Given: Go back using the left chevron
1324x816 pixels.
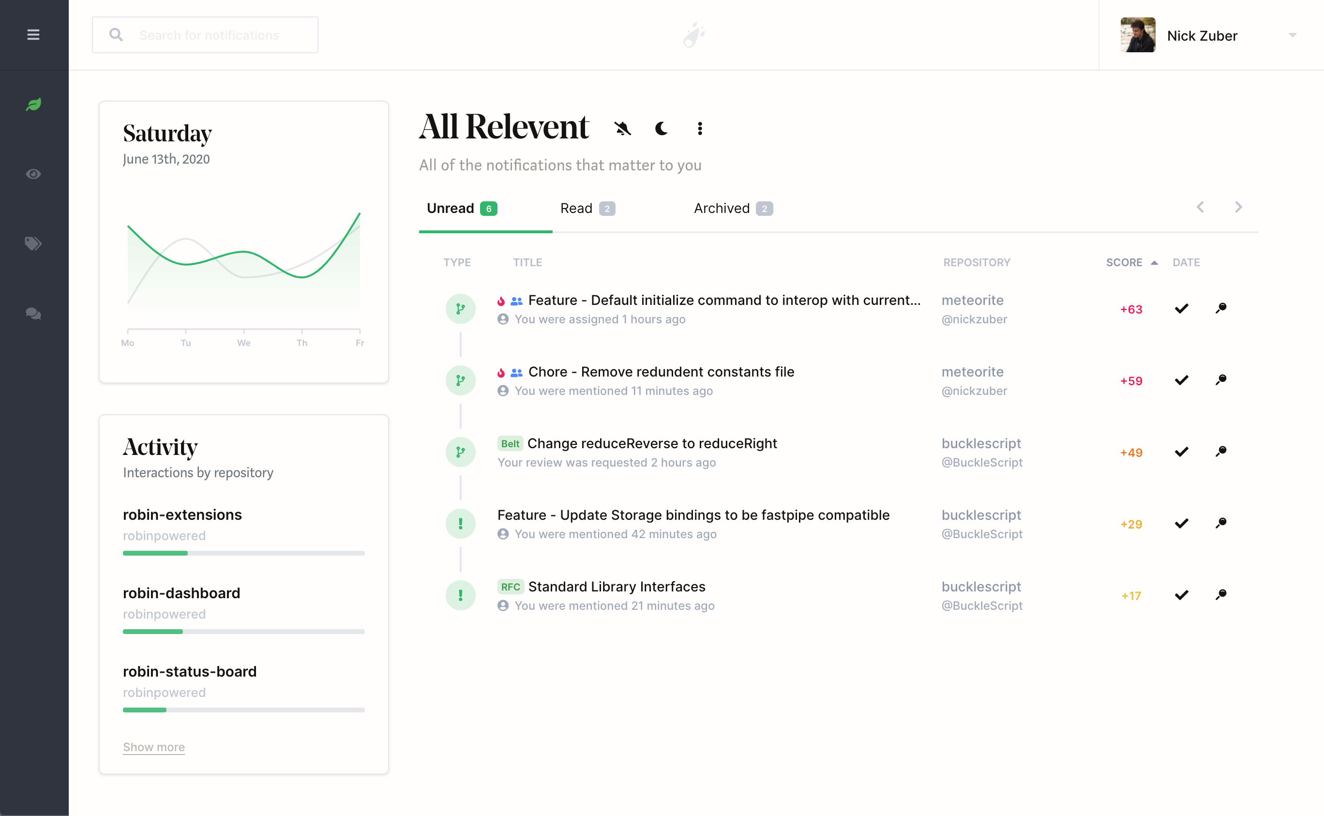Looking at the screenshot, I should click(x=1200, y=207).
